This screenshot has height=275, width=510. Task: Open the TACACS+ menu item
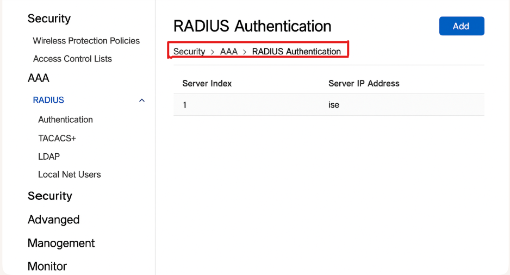click(57, 139)
